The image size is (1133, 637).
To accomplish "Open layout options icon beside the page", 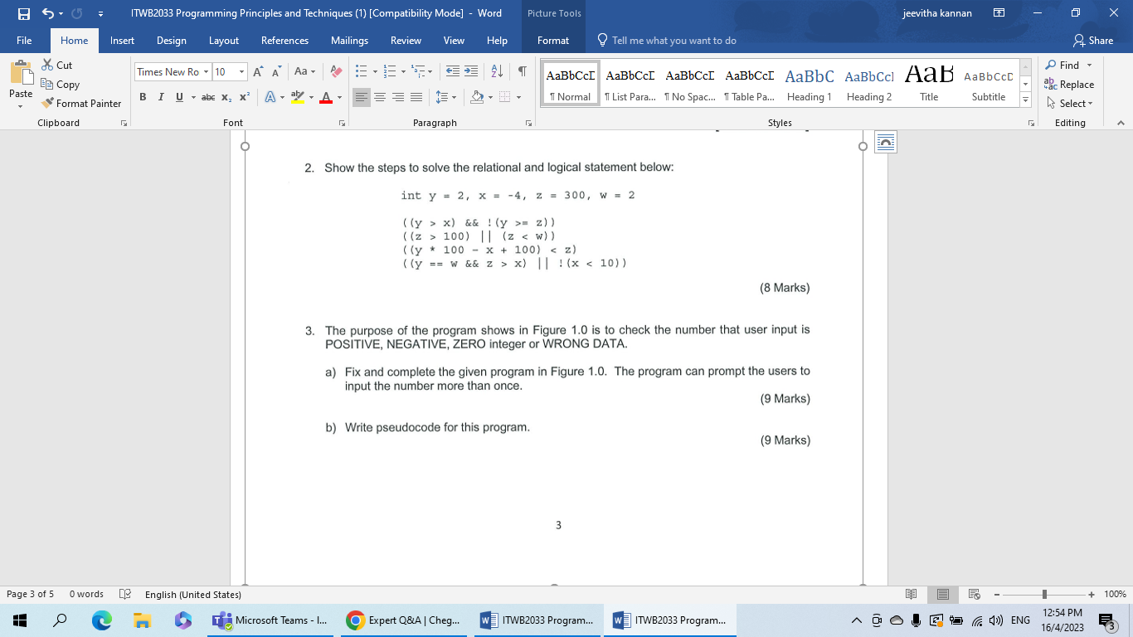I will (886, 142).
